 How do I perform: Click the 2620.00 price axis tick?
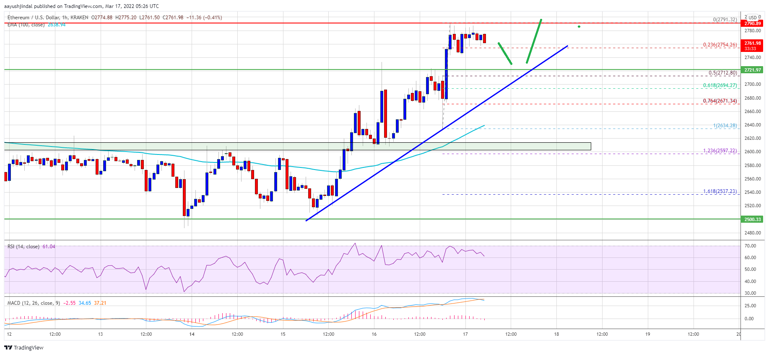pyautogui.click(x=753, y=138)
